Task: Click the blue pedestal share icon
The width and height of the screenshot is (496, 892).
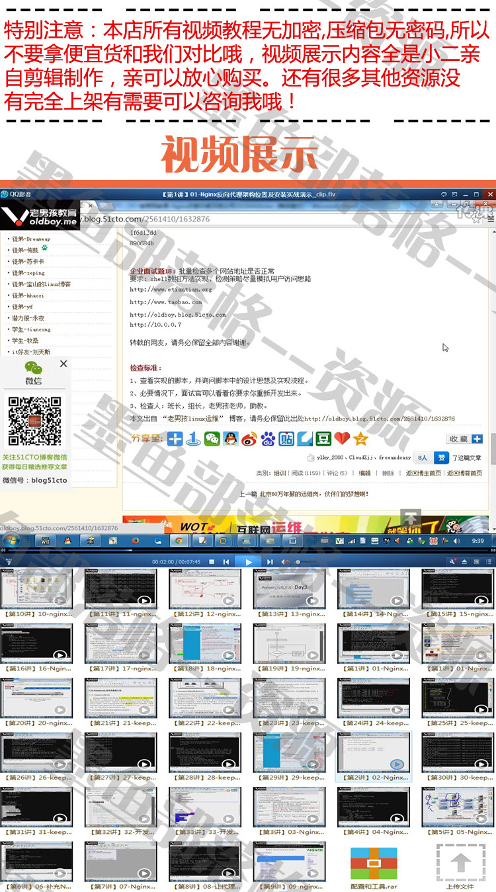Action: click(x=193, y=438)
